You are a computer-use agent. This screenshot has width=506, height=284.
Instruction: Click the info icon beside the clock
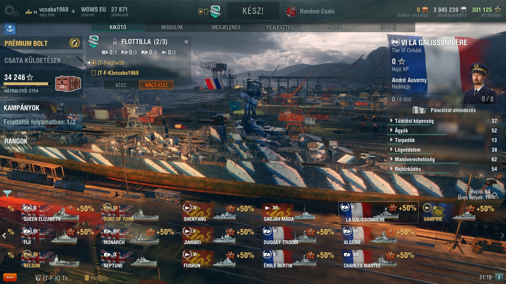[499, 277]
